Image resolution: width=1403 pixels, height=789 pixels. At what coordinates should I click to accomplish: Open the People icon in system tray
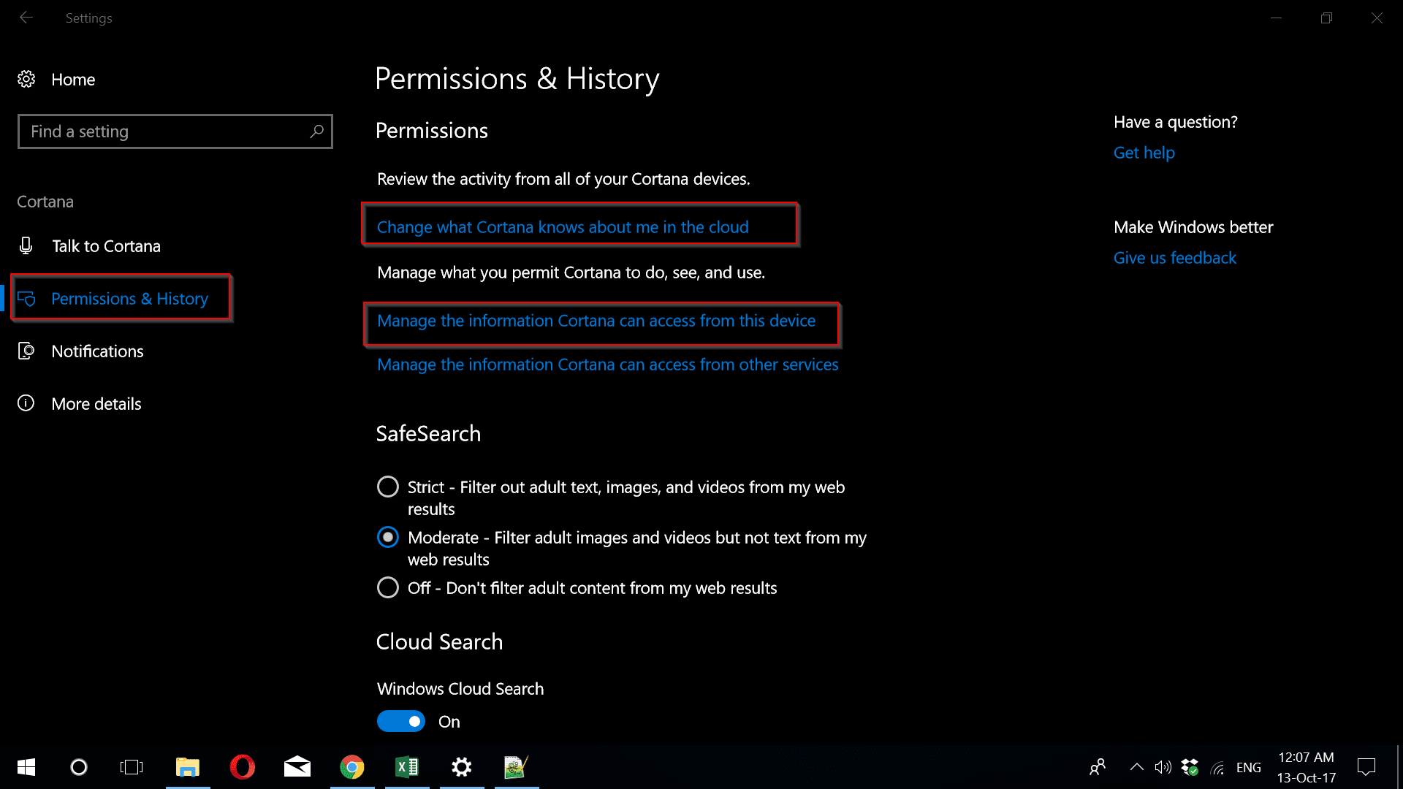(x=1098, y=767)
